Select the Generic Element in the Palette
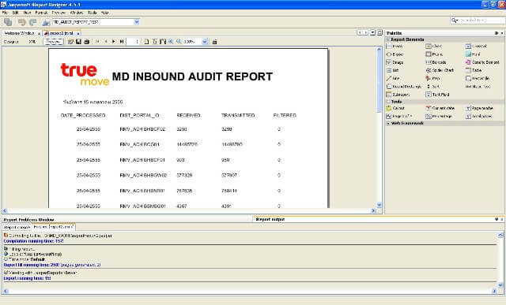Viewport: 506px width, 305px height. click(482, 62)
